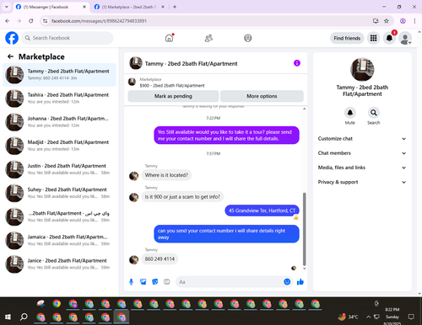This screenshot has width=422, height=325.
Task: Open Janice 2bed 2bath conversation
Action: [59, 264]
